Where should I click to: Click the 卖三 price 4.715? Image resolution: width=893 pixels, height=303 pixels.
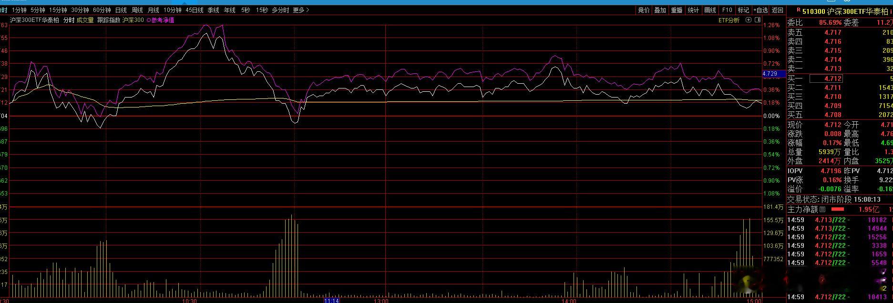coord(833,50)
